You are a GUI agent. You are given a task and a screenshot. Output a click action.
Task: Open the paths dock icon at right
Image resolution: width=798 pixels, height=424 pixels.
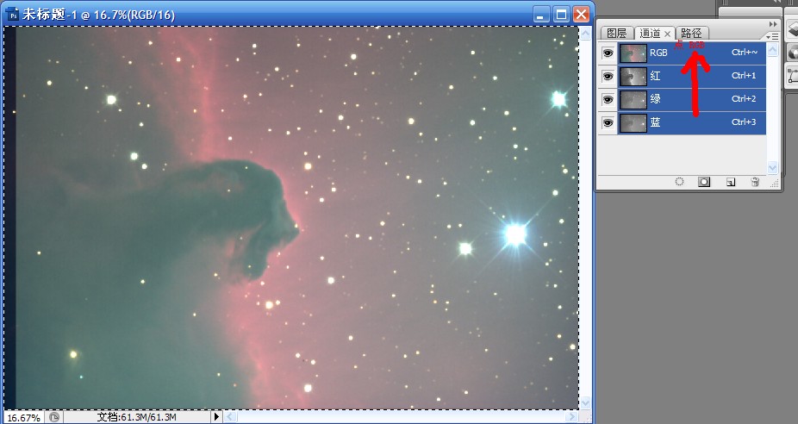[x=792, y=77]
